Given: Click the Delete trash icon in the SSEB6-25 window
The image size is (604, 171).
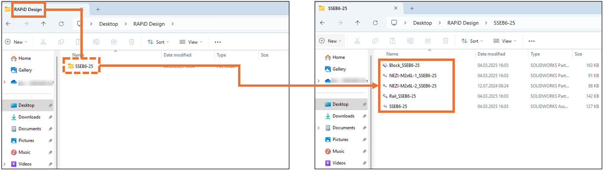Looking at the screenshot, I should tap(445, 41).
